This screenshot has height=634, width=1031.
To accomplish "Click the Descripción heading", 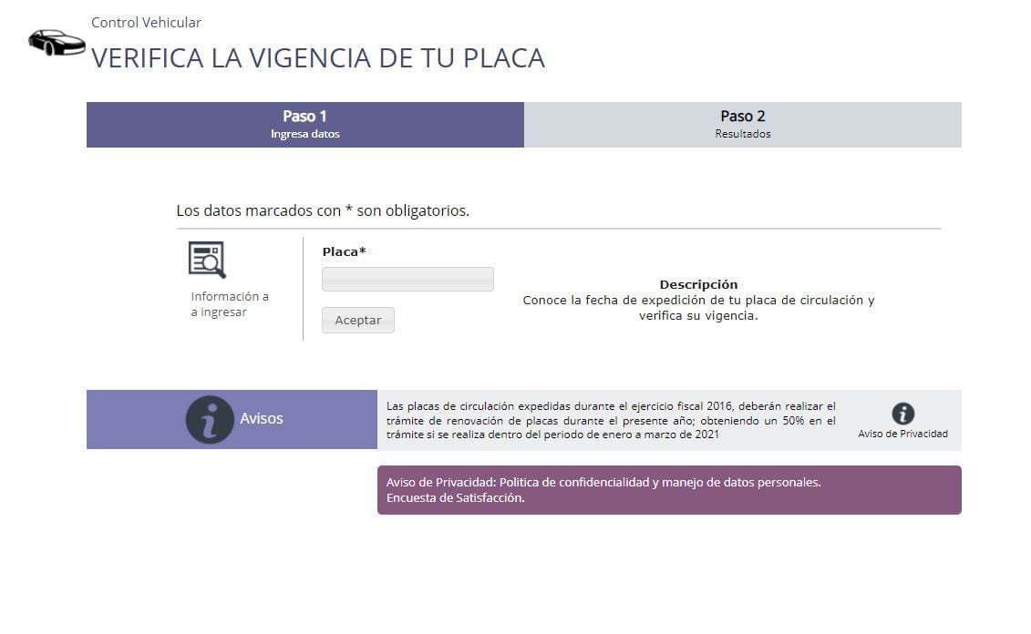I will pyautogui.click(x=698, y=284).
